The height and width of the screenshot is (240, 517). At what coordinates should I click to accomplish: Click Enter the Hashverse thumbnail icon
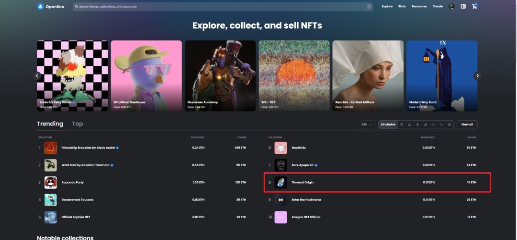point(281,199)
